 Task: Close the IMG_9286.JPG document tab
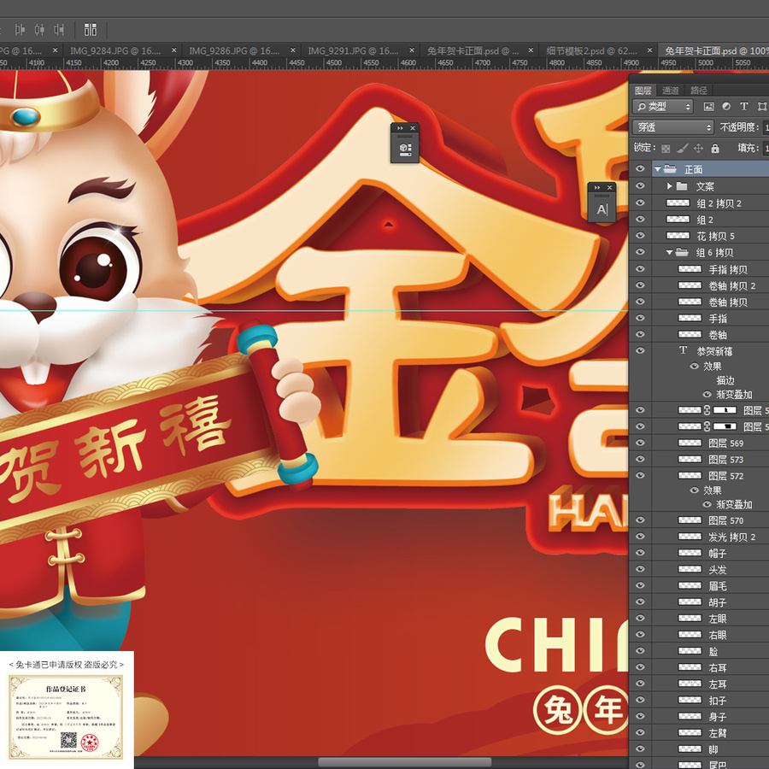(x=293, y=50)
